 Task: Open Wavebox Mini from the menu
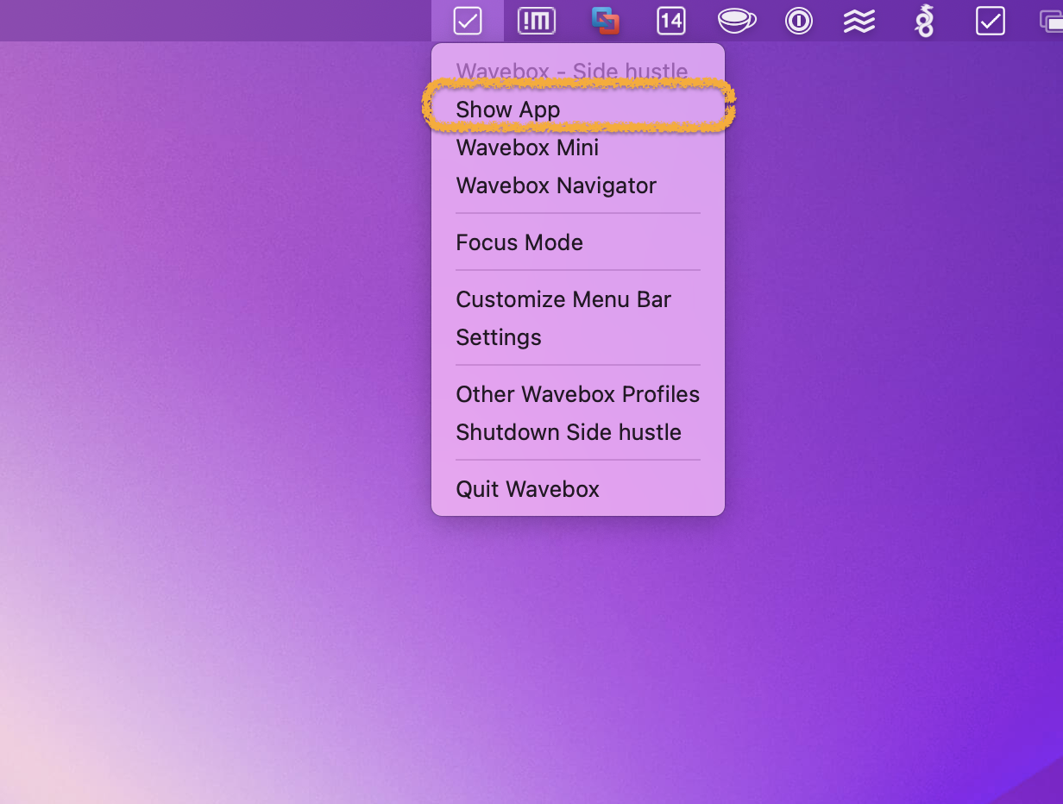(577, 148)
